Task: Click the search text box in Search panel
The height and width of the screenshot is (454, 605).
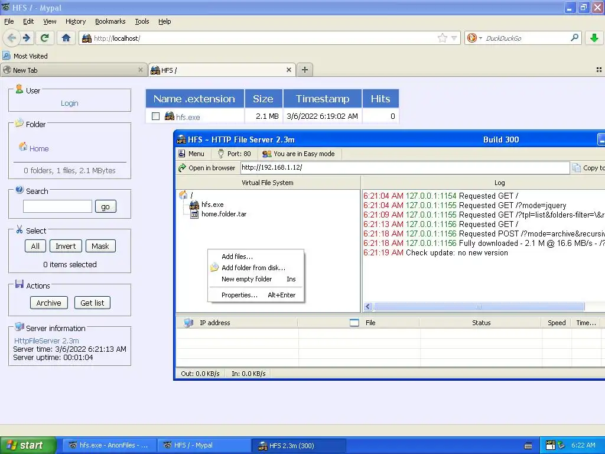Action: tap(57, 206)
